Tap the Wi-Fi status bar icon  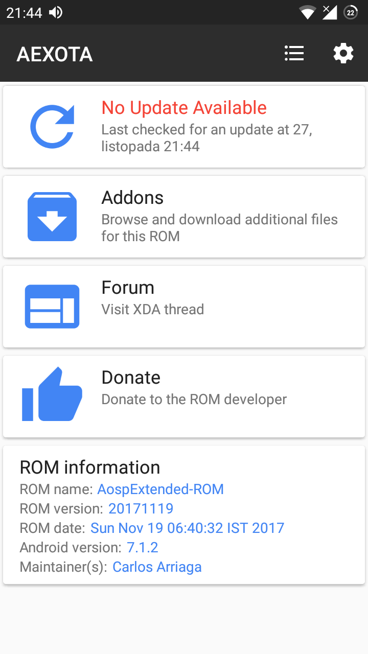307,12
